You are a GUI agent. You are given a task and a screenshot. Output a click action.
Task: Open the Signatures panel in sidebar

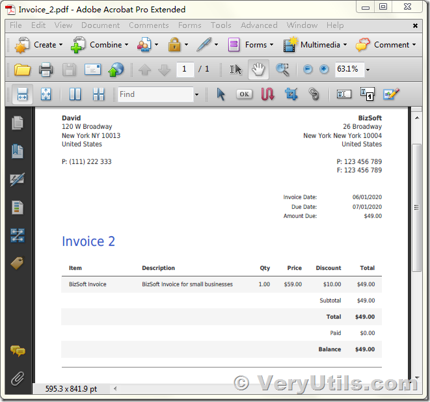tap(18, 180)
